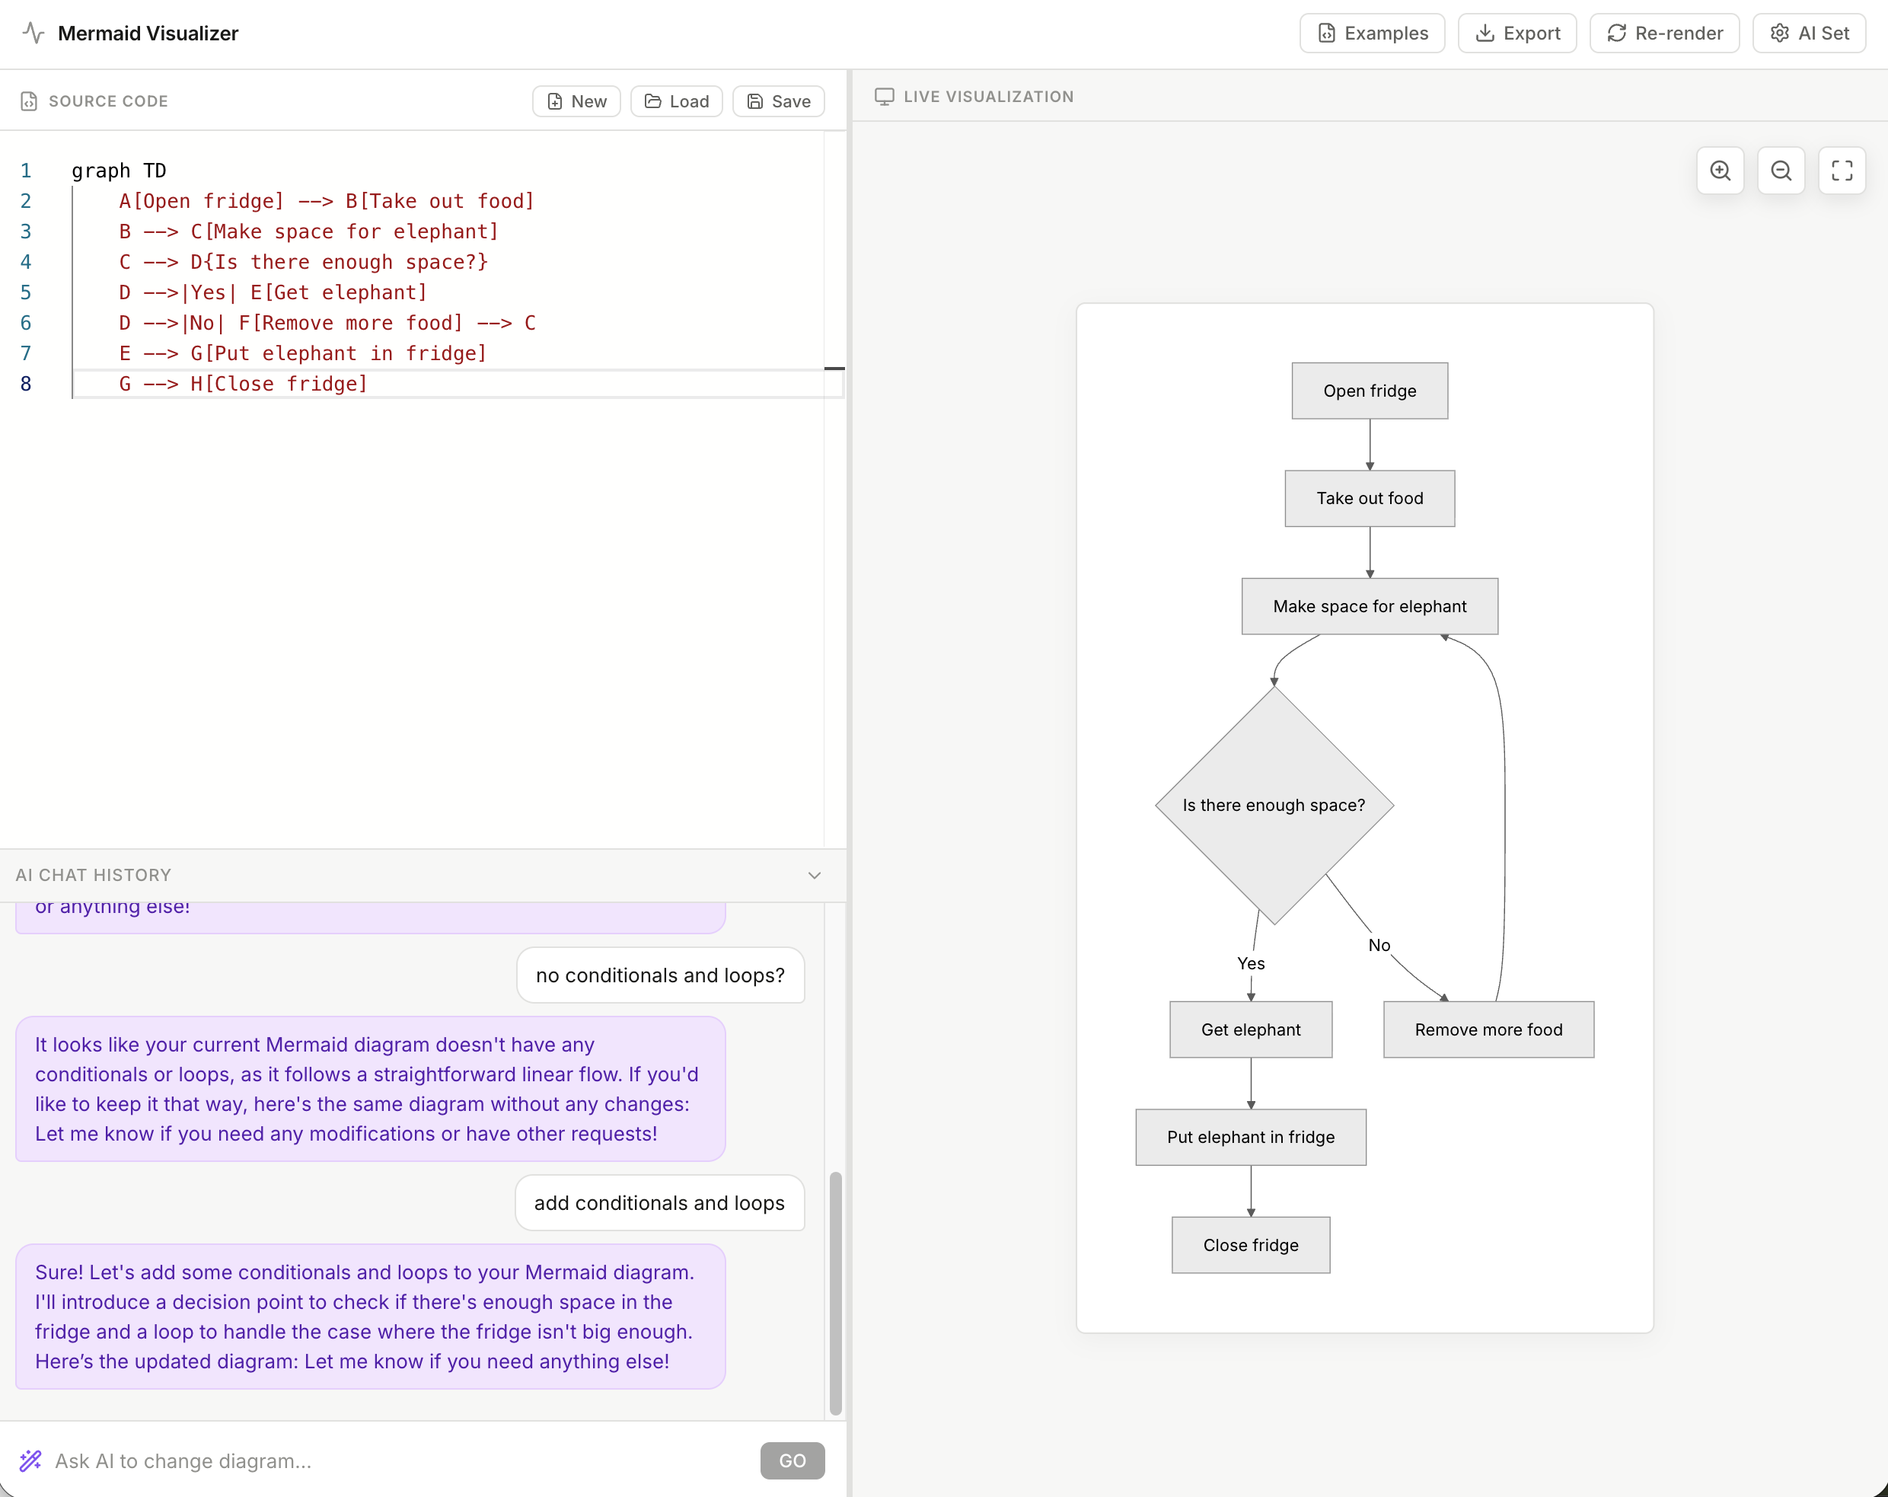1888x1497 pixels.
Task: Click the chat history scrollbar
Action: click(834, 1292)
